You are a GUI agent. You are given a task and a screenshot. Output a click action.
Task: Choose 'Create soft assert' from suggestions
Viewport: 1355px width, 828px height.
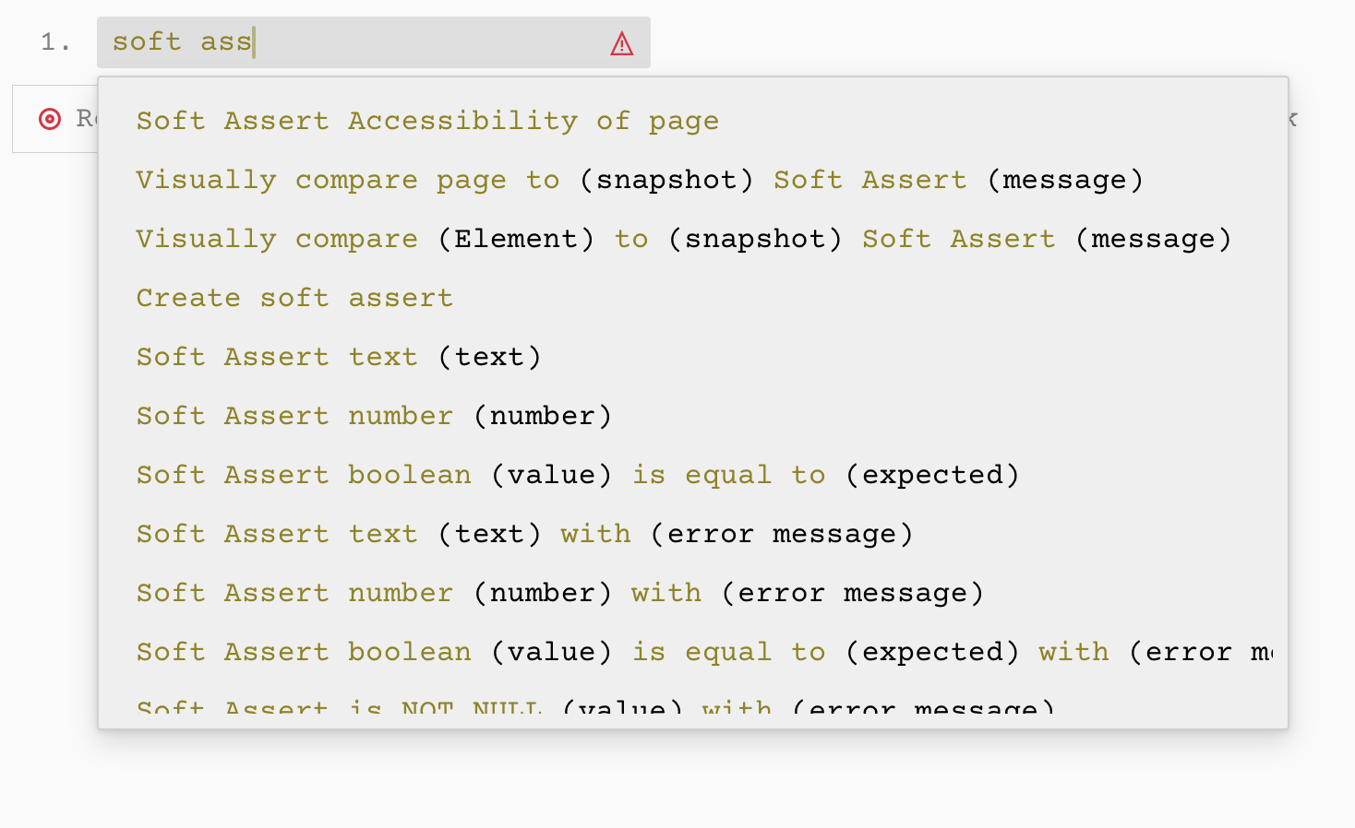pos(294,298)
